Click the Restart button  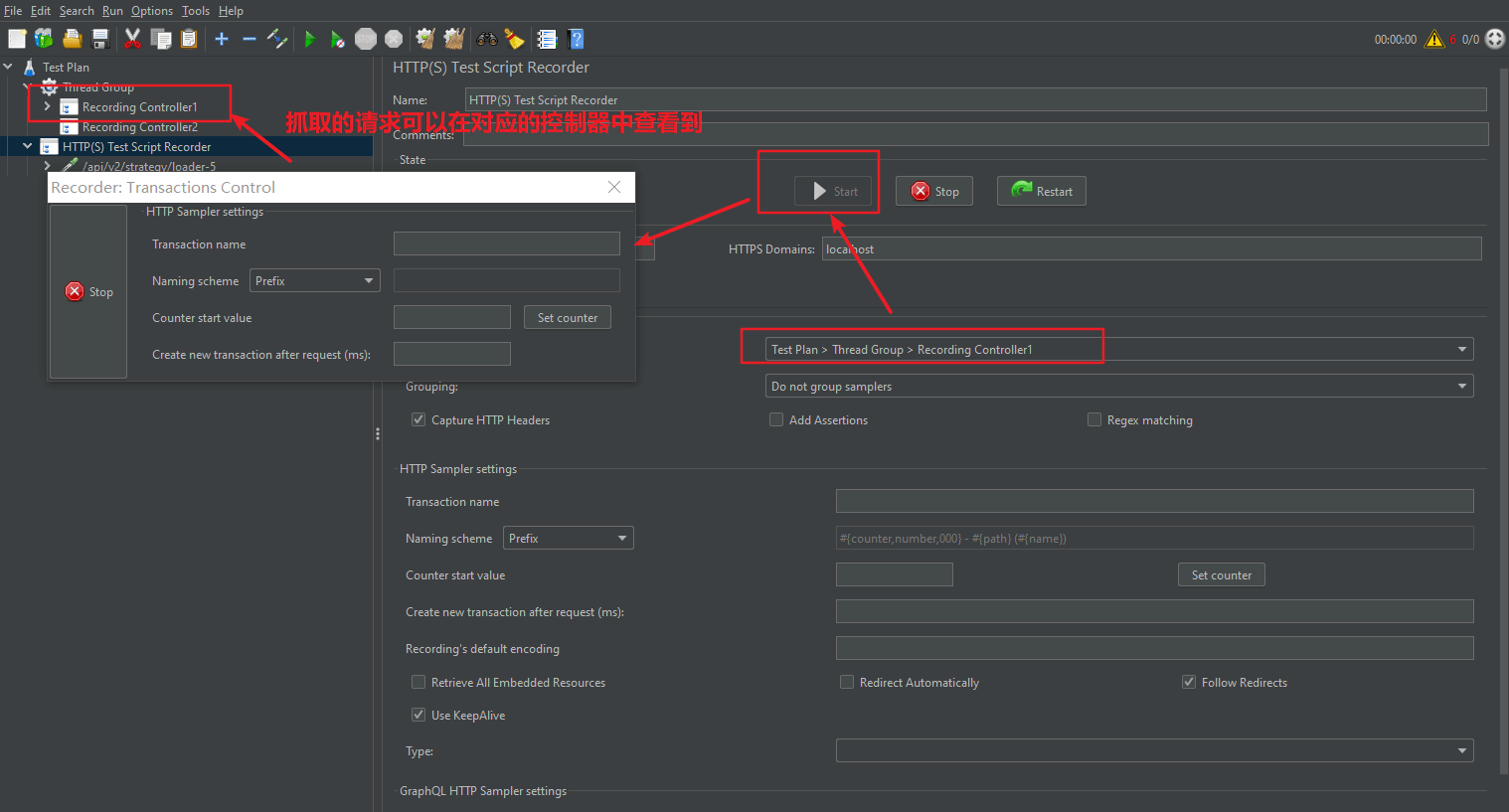1042,191
